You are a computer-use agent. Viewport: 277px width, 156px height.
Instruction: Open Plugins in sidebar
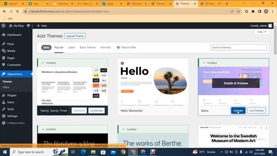coord(12,95)
